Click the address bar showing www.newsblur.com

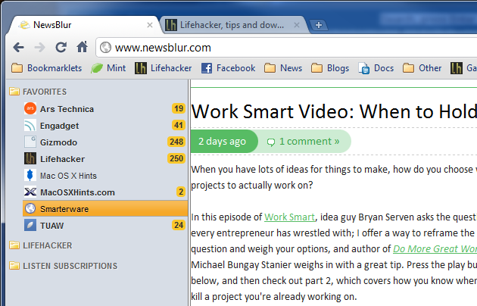click(x=288, y=47)
